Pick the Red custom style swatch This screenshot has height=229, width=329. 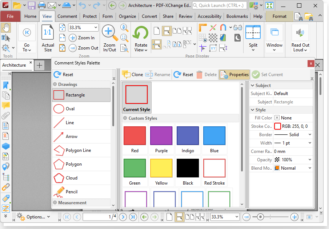click(135, 139)
